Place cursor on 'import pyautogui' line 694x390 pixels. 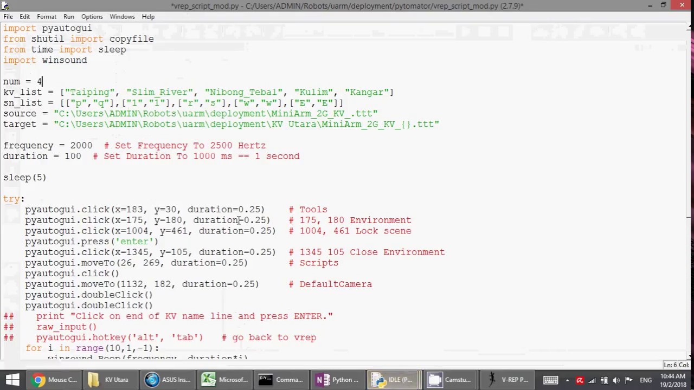(48, 28)
